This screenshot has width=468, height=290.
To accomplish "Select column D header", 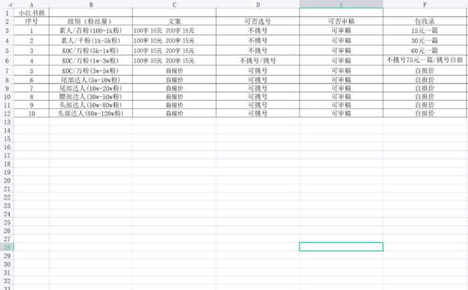I will (x=258, y=5).
